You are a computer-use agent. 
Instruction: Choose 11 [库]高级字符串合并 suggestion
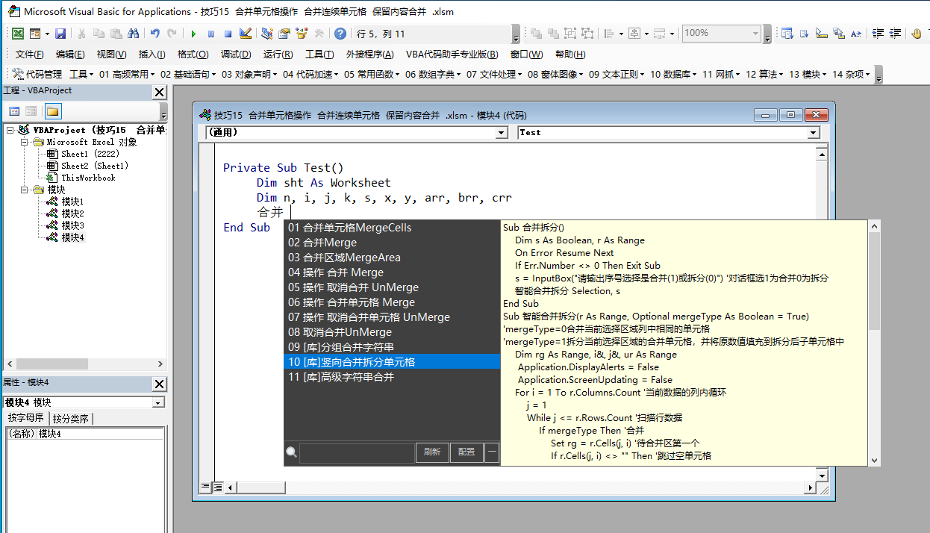click(x=392, y=377)
